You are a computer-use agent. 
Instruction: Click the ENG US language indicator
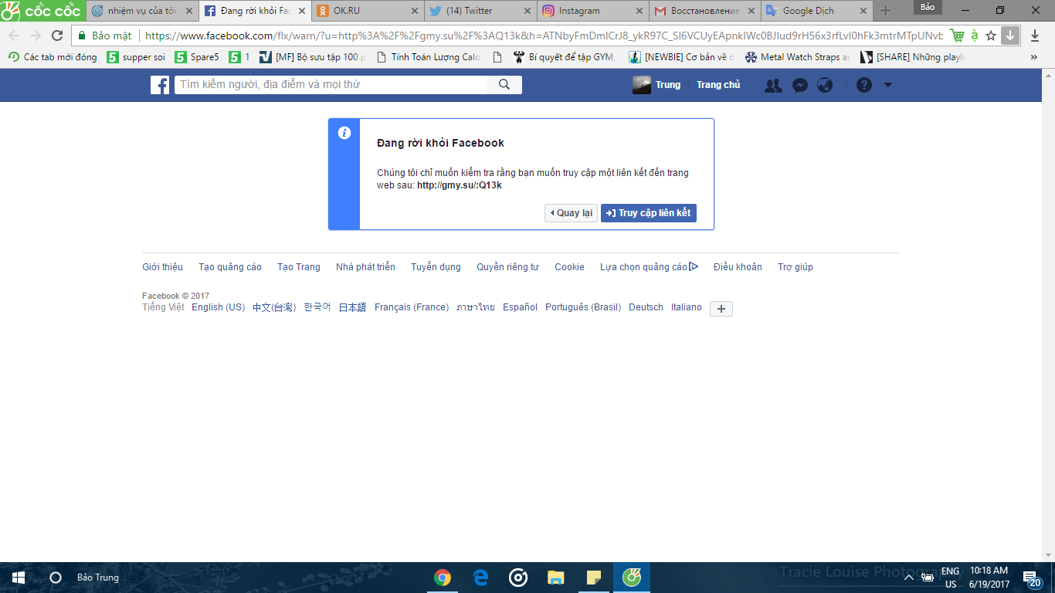click(x=950, y=578)
